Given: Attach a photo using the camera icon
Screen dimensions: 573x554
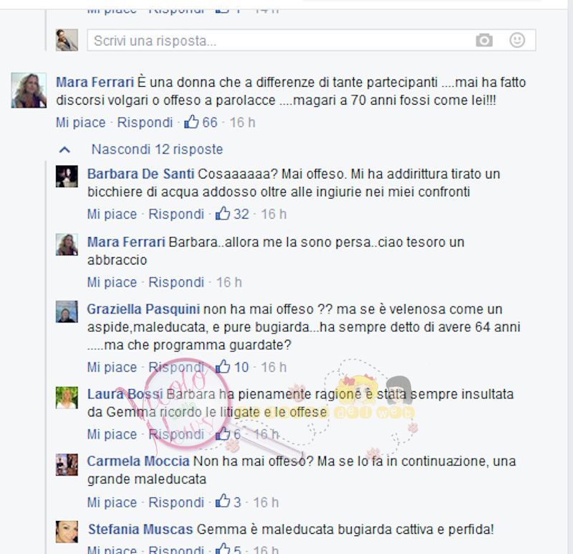Looking at the screenshot, I should (x=484, y=40).
